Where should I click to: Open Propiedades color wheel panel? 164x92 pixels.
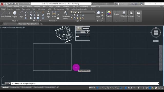[x=109, y=14]
